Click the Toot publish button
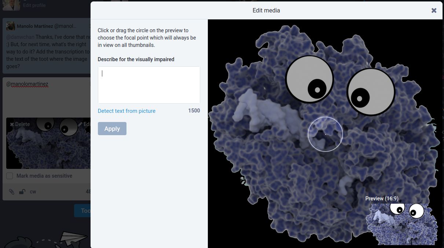The image size is (444, 248). (x=83, y=211)
